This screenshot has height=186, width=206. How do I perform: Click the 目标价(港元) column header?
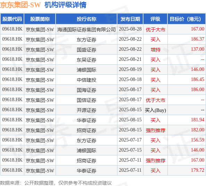(x=187, y=19)
